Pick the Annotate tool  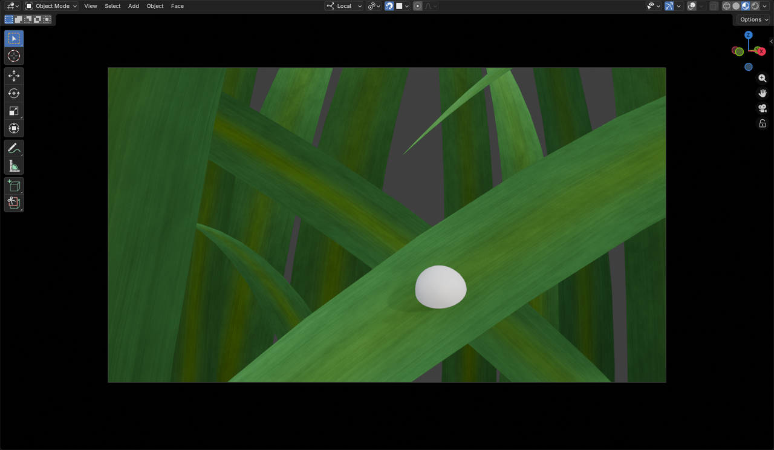(13, 148)
